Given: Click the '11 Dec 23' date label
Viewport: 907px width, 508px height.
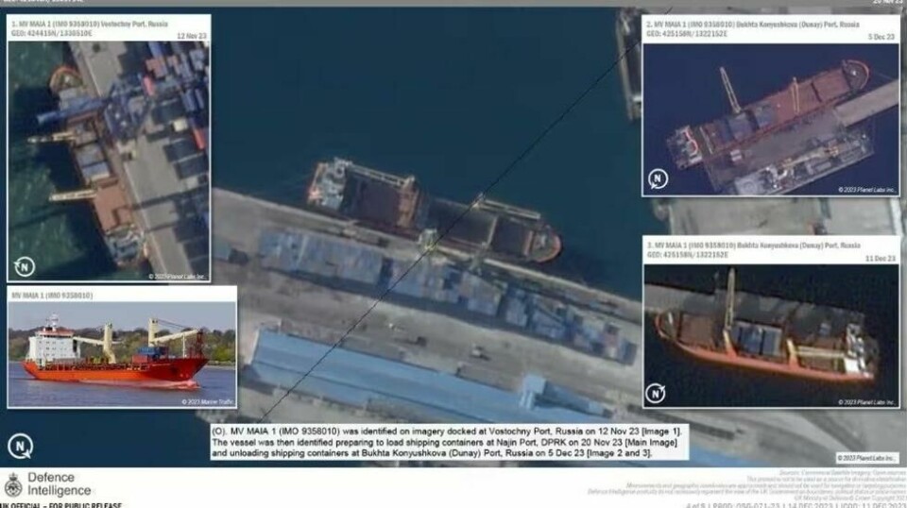Looking at the screenshot, I should coord(880,259).
